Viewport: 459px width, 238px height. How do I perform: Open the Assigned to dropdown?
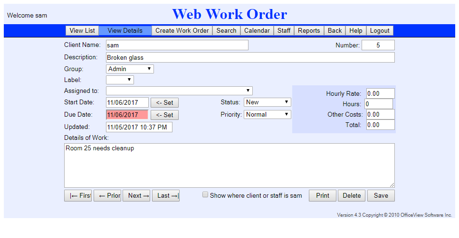coord(179,91)
